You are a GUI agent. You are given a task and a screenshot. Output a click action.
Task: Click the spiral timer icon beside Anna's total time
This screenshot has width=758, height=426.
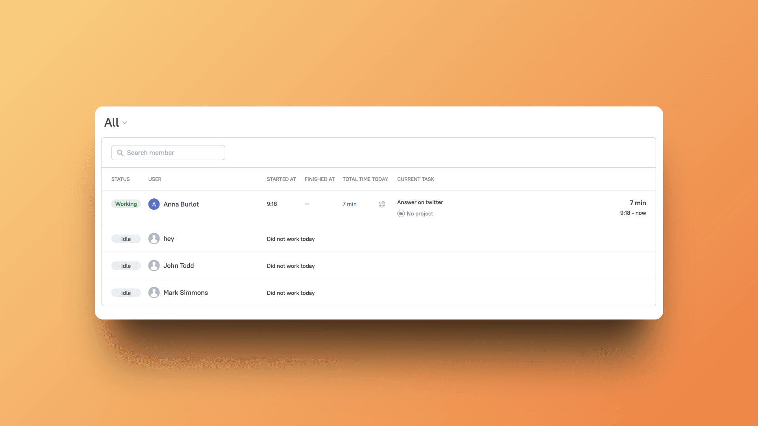382,204
